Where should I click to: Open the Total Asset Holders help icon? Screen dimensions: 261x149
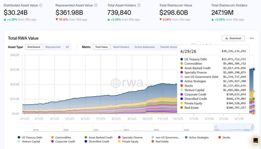pyautogui.click(x=139, y=5)
